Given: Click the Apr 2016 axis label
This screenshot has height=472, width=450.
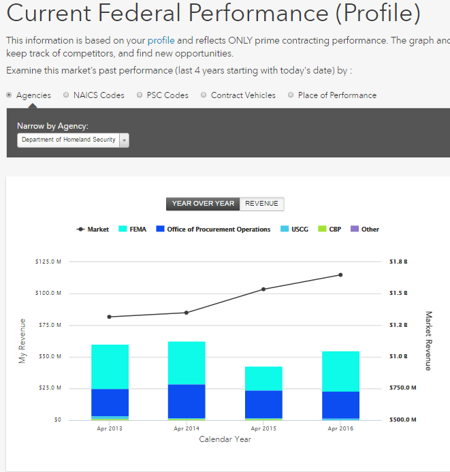Looking at the screenshot, I should (340, 428).
